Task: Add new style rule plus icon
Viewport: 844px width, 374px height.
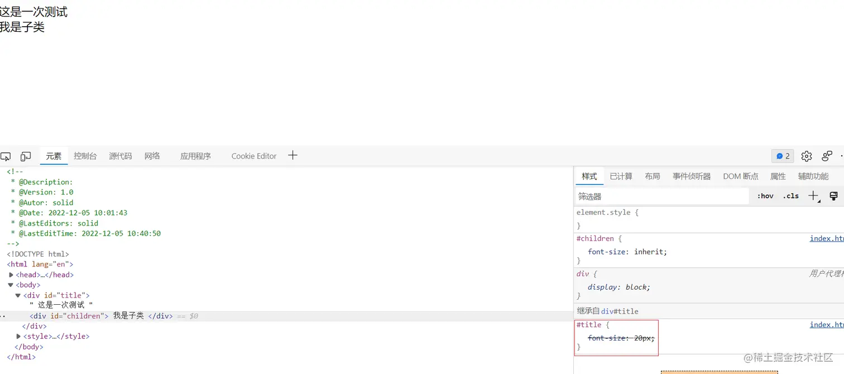Action: [x=814, y=196]
